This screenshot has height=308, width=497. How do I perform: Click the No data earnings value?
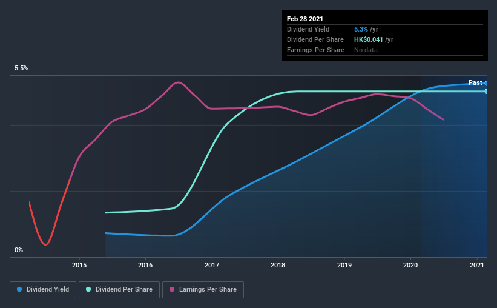[x=366, y=50]
